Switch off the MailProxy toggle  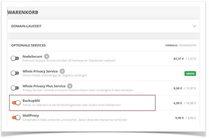16,117
